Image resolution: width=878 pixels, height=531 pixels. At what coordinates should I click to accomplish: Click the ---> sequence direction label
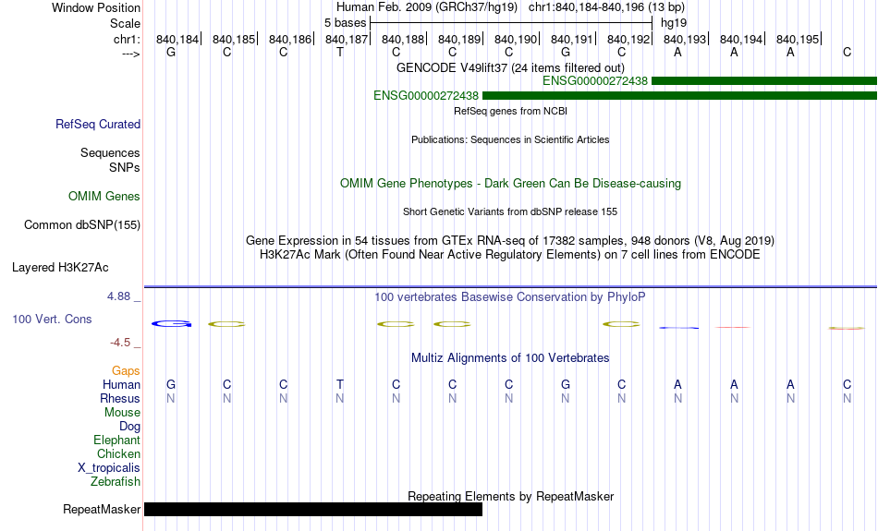point(131,54)
